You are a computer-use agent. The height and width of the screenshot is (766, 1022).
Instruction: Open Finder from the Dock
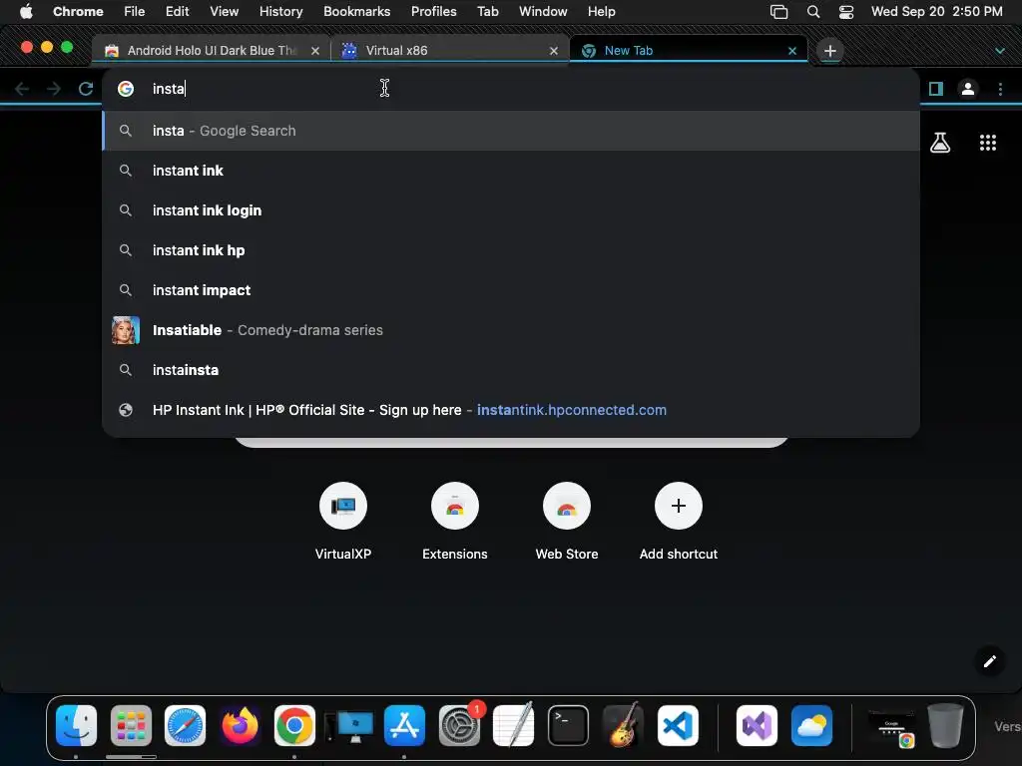(x=76, y=726)
